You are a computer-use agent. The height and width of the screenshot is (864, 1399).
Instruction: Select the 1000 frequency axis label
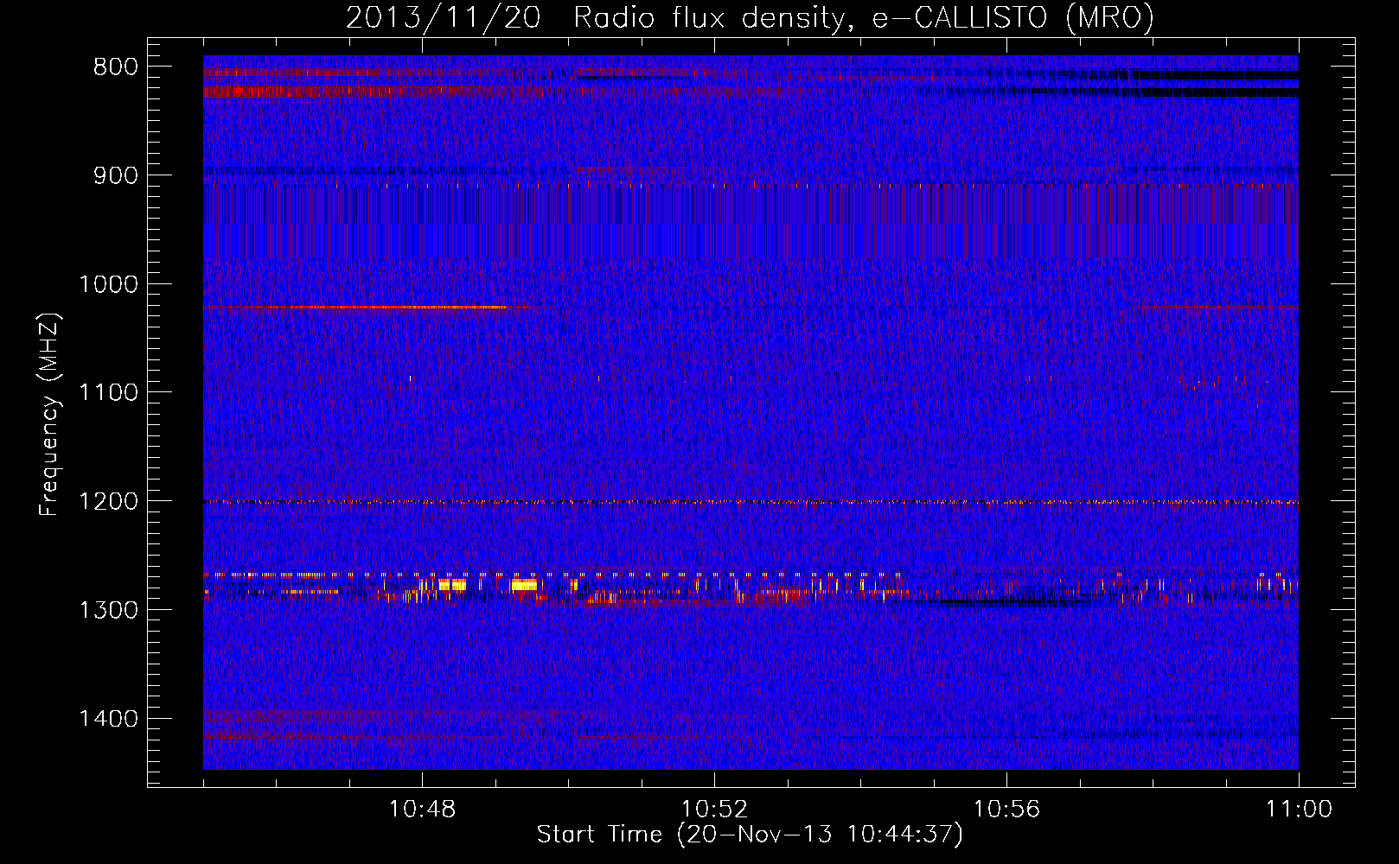pos(108,284)
